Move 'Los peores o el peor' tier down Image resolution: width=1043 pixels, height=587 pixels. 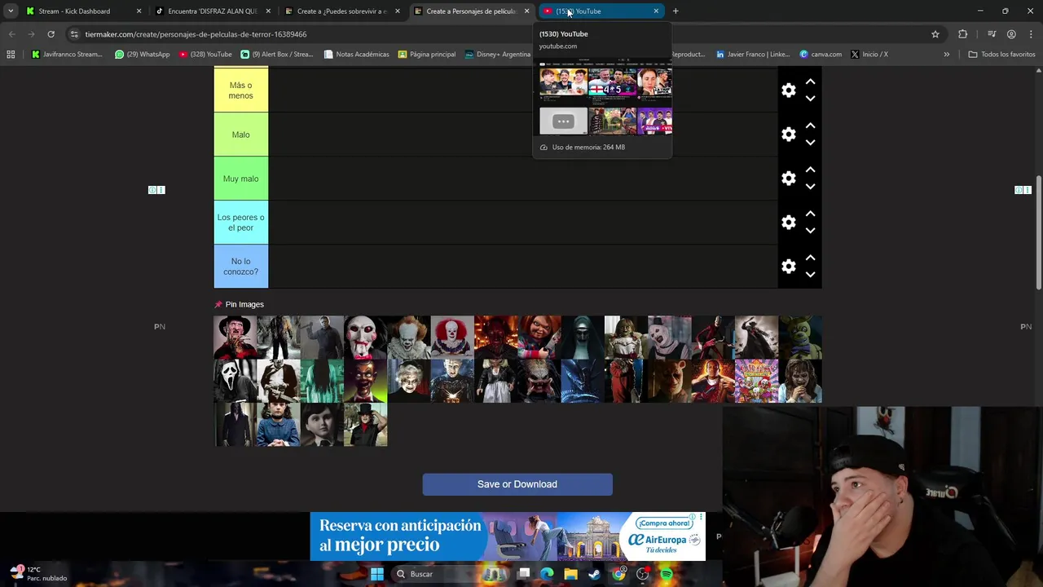(x=810, y=231)
